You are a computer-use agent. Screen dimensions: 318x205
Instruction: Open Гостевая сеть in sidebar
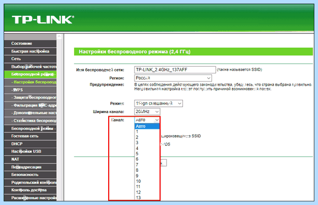tap(30, 136)
